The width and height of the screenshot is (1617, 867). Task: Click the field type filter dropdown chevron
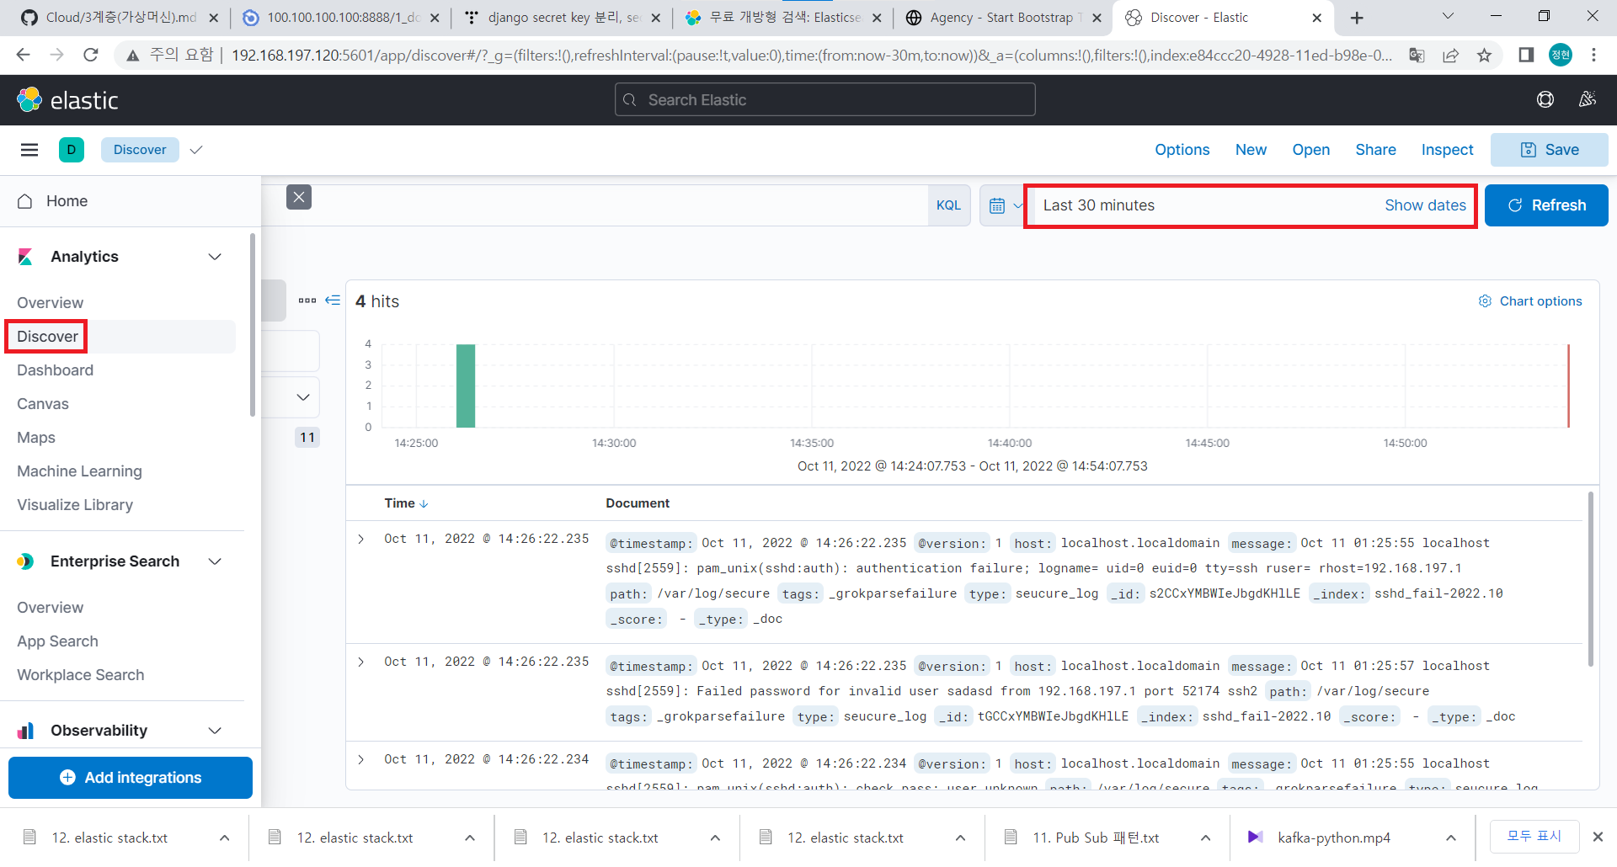point(303,397)
